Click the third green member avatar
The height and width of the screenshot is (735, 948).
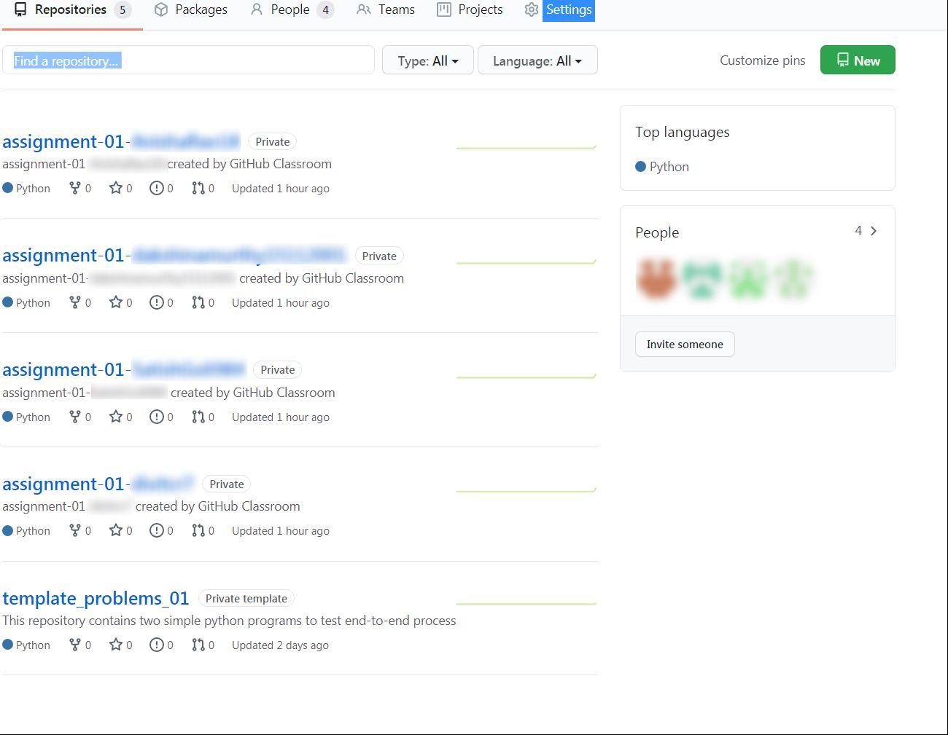click(748, 278)
